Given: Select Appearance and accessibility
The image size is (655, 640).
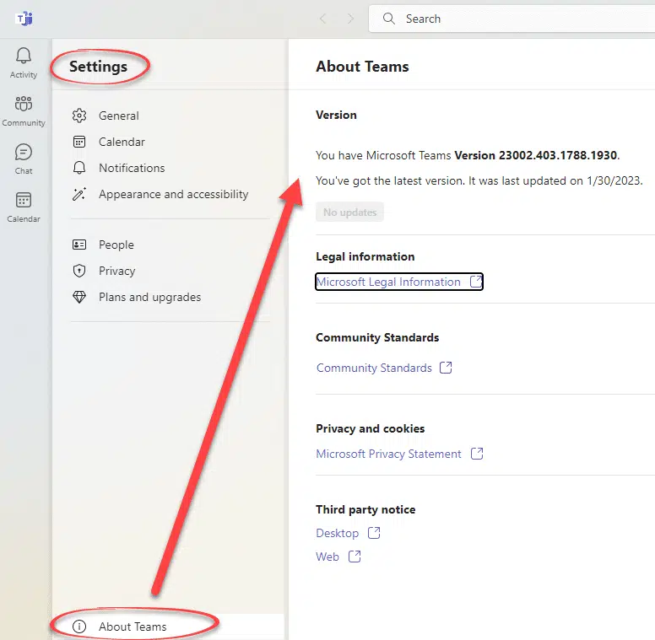Looking at the screenshot, I should pyautogui.click(x=173, y=194).
